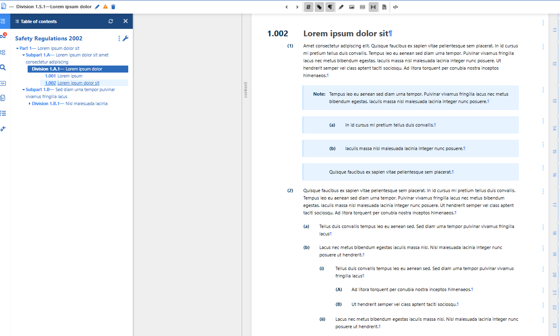Open three-dot menu for 'In id cursus mi pretium' item
The height and width of the screenshot is (336, 560).
point(543,121)
